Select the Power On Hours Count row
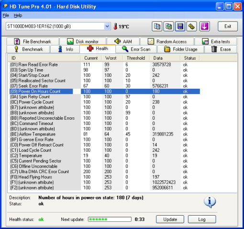This screenshot has height=229, width=244. [x=105, y=91]
